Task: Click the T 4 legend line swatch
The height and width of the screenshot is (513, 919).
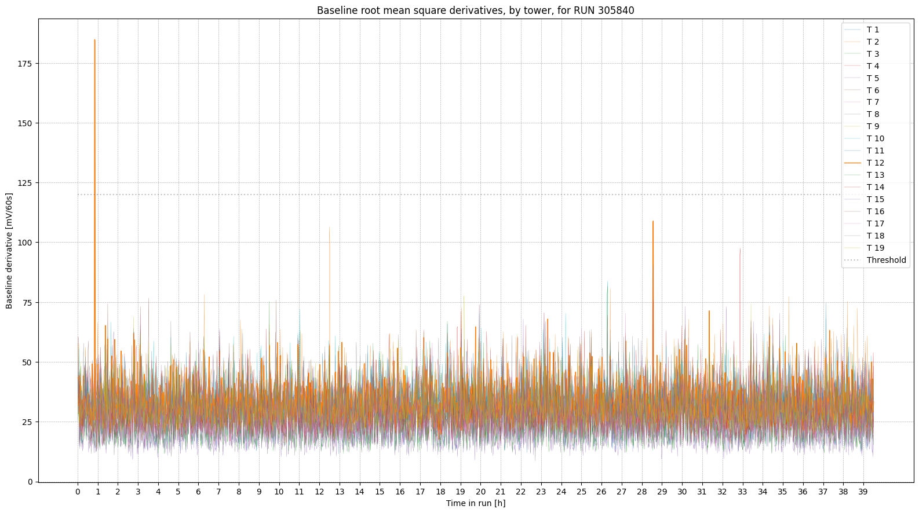Action: click(x=852, y=66)
